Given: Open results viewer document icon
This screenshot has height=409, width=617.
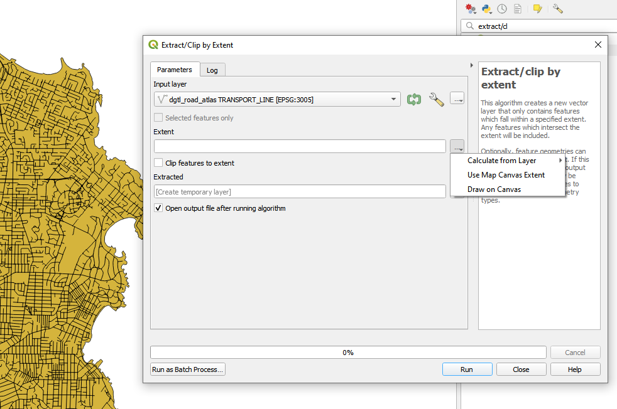Looking at the screenshot, I should (x=518, y=9).
